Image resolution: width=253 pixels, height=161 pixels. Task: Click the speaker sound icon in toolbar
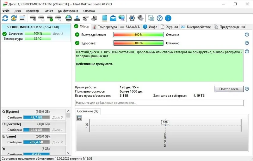coord(140,18)
